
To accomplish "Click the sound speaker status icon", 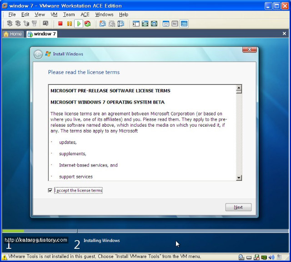I will (x=271, y=257).
